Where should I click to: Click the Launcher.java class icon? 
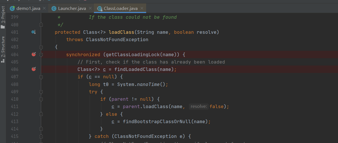[x=54, y=9]
